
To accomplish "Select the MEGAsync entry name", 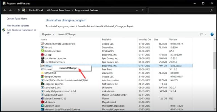I will coord(50,102).
